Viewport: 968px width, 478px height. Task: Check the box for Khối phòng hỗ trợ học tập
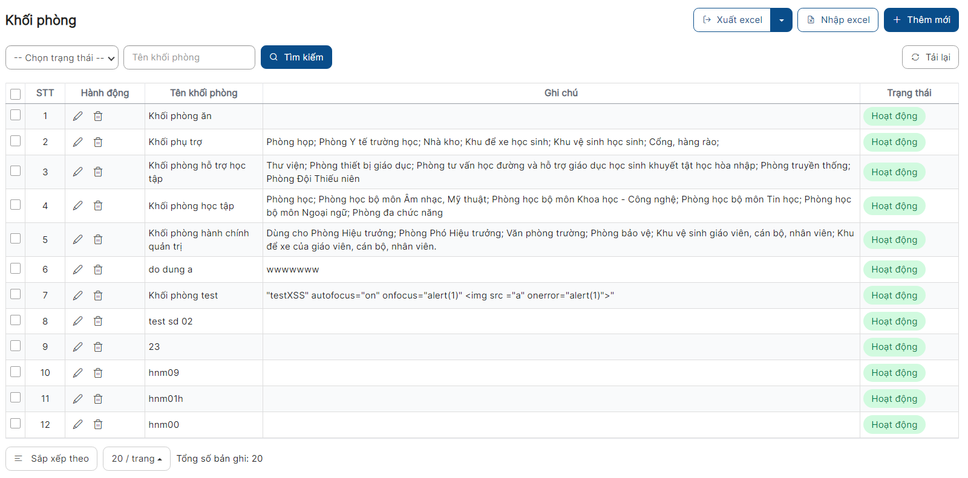(x=16, y=171)
